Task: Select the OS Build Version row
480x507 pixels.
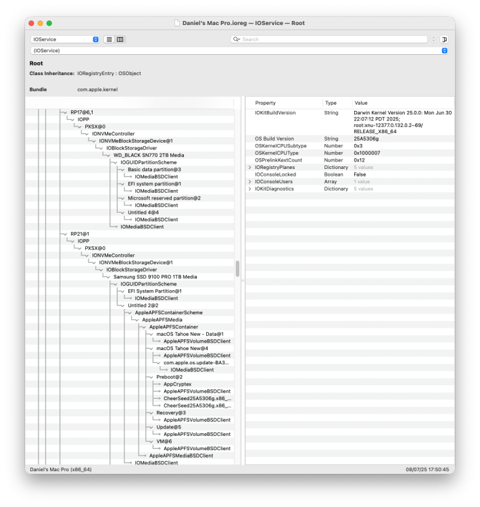Action: click(350, 139)
